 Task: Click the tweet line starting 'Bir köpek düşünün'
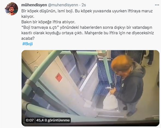(87, 11)
